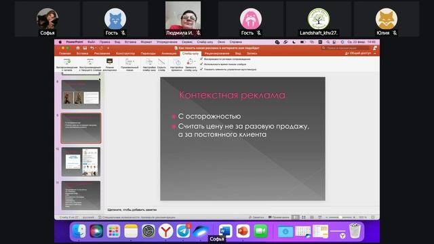434x244 pixels.
Task: Open Finder from the dock
Action: (x=79, y=231)
